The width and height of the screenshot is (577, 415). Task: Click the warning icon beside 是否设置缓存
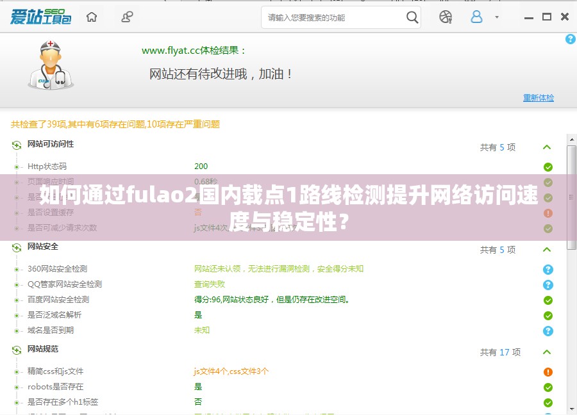tap(548, 212)
